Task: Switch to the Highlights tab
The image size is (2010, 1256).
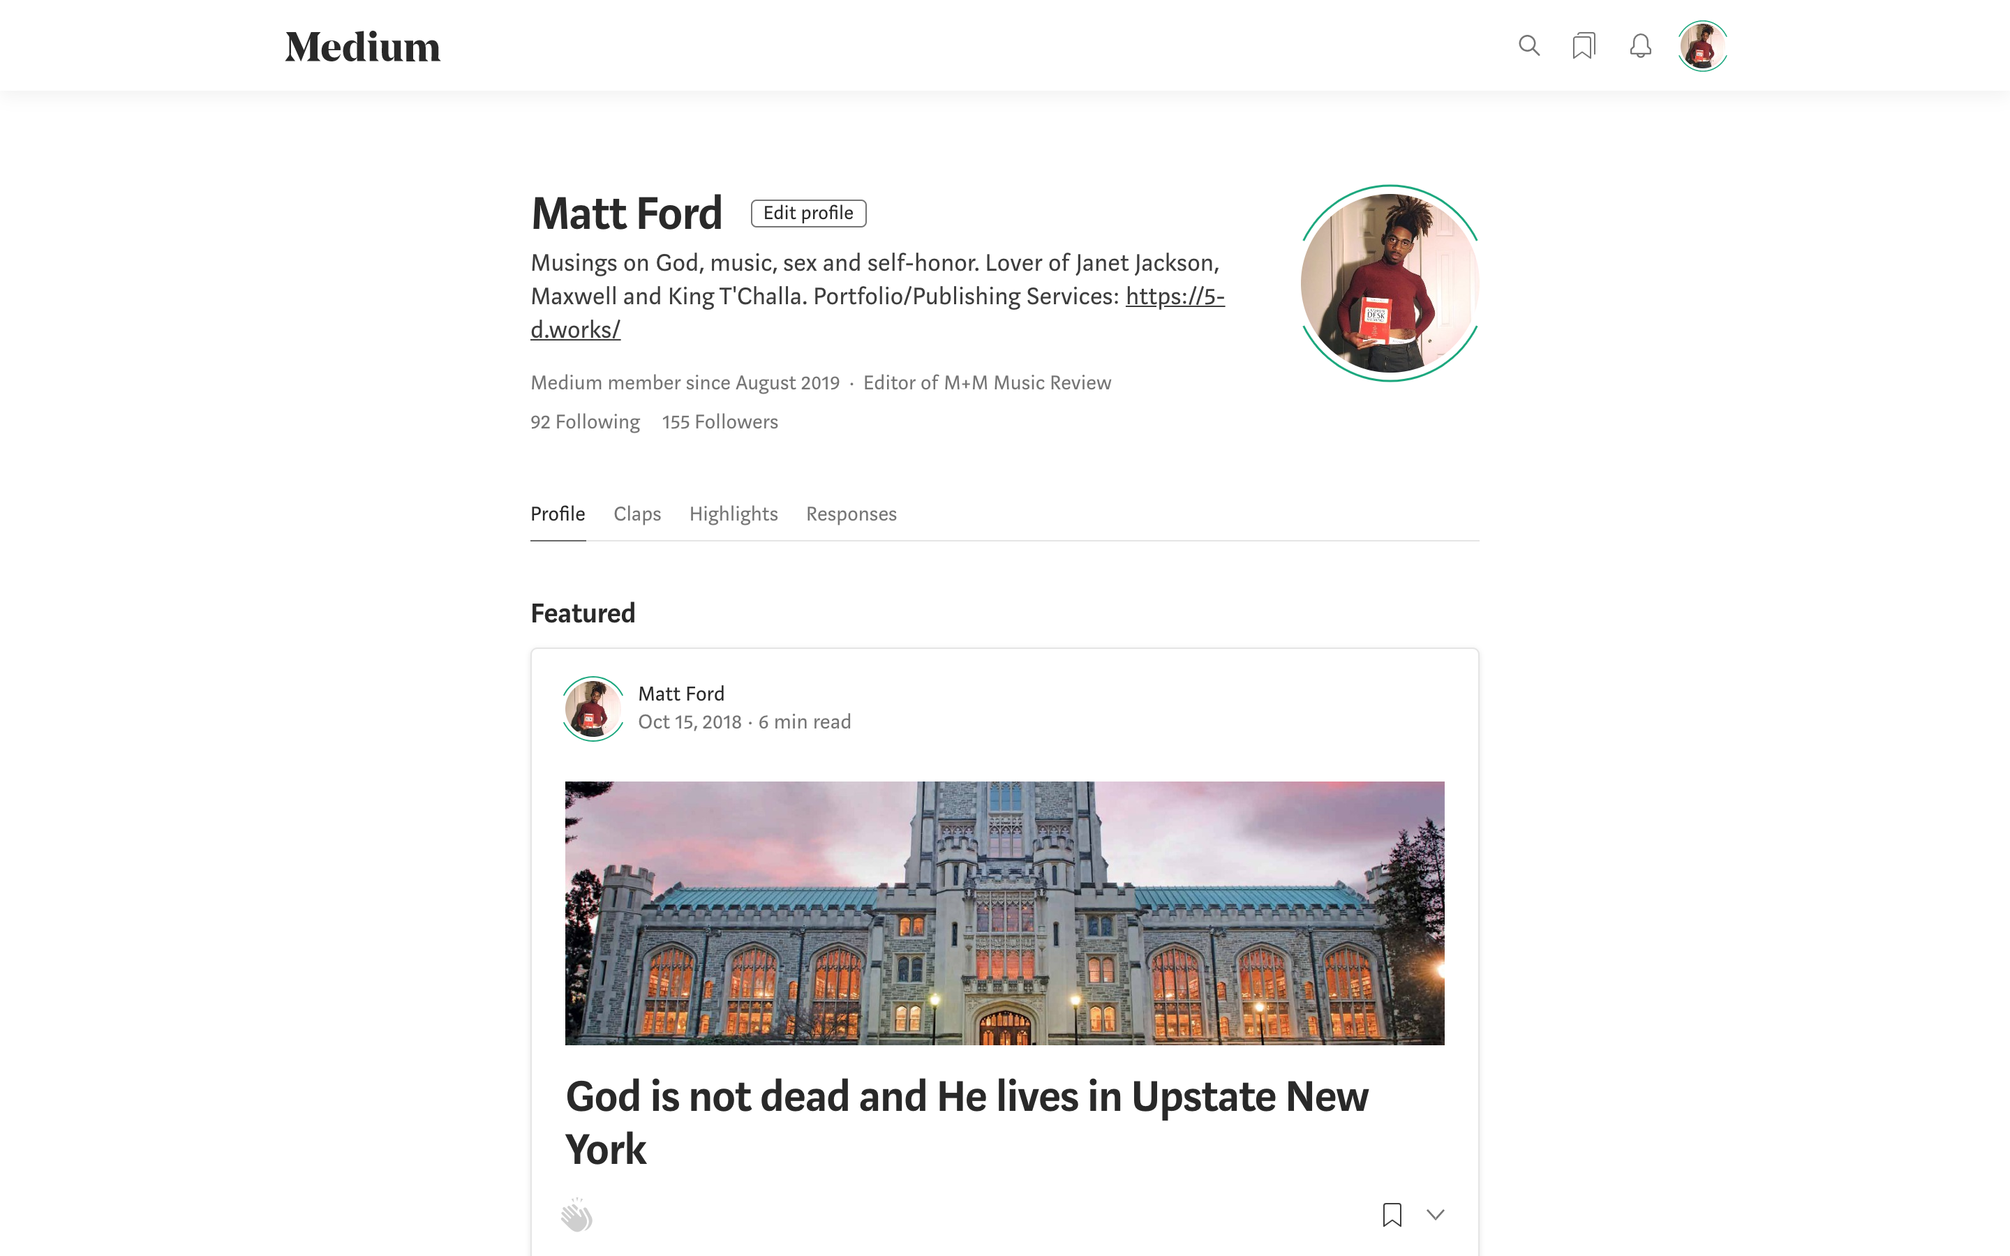Action: point(734,514)
